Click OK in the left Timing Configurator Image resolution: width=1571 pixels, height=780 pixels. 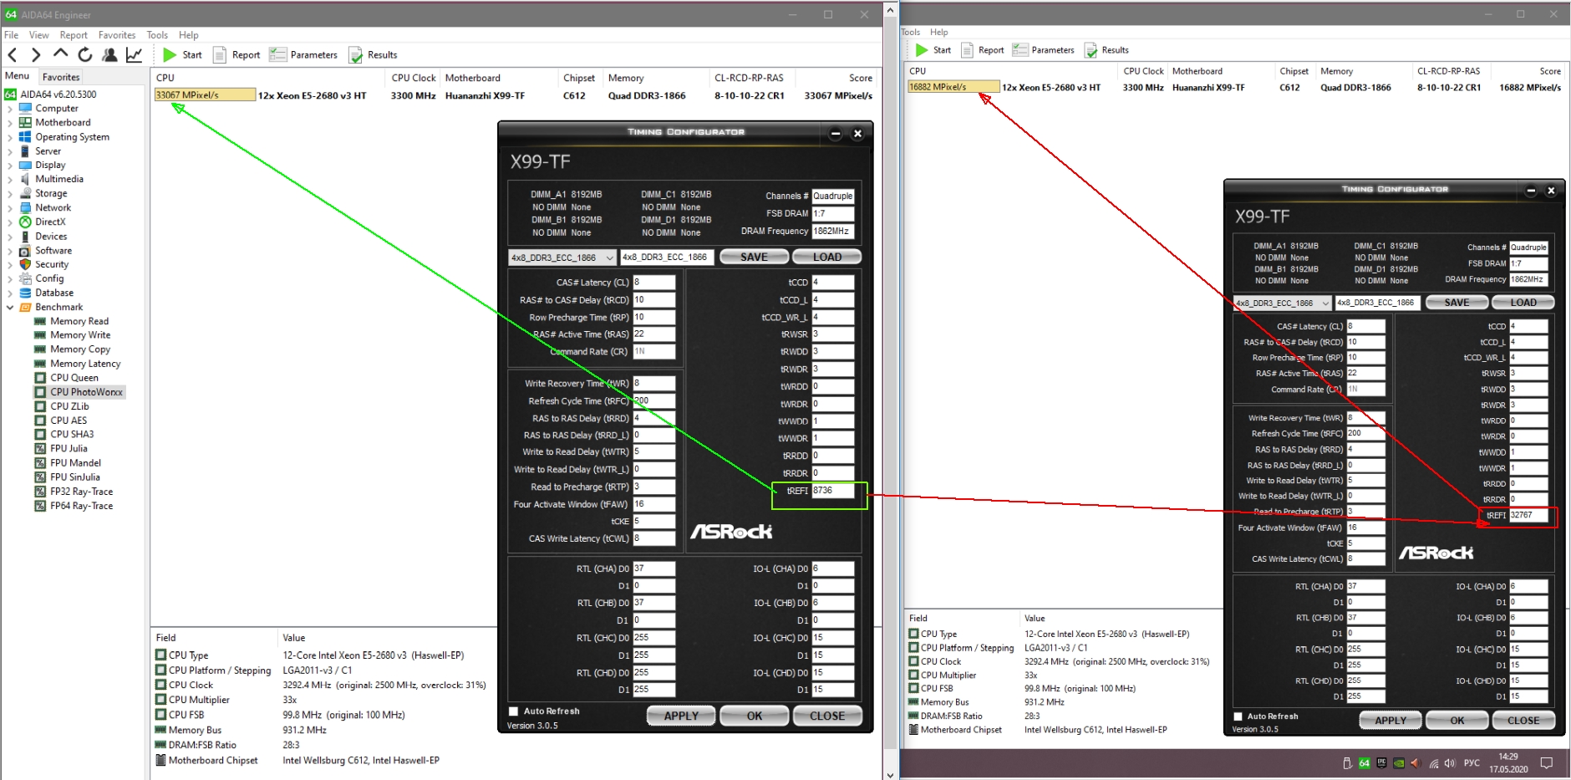(x=755, y=716)
